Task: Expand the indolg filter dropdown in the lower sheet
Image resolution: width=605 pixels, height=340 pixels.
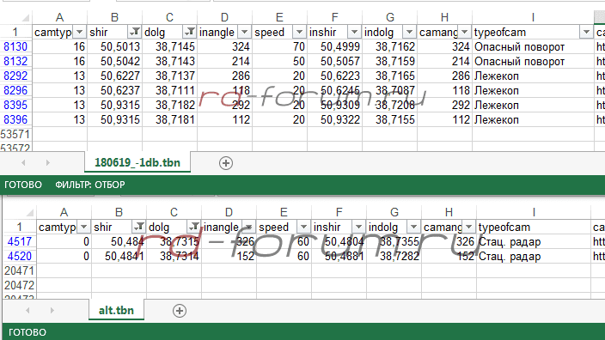Action: pos(413,227)
